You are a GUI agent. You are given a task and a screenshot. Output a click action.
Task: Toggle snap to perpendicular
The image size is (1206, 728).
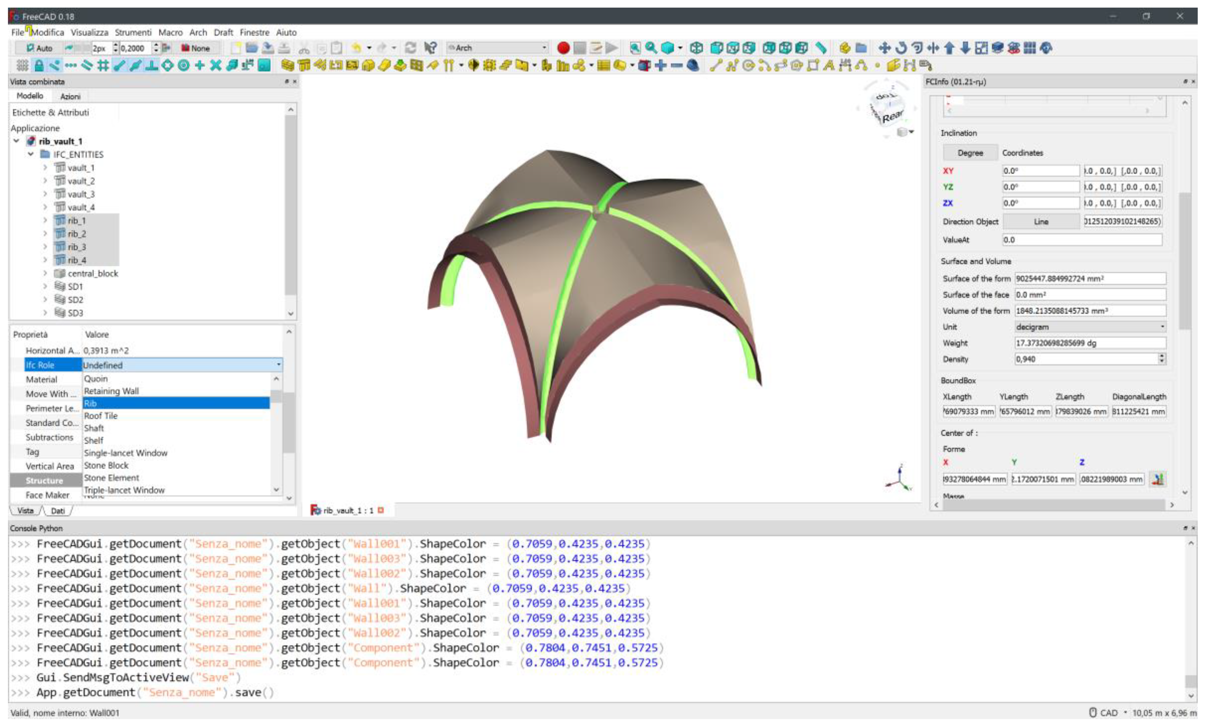151,65
